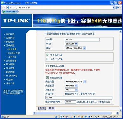Select 基本设置 under wireless settings
This screenshot has height=119, width=123.
click(12, 49)
